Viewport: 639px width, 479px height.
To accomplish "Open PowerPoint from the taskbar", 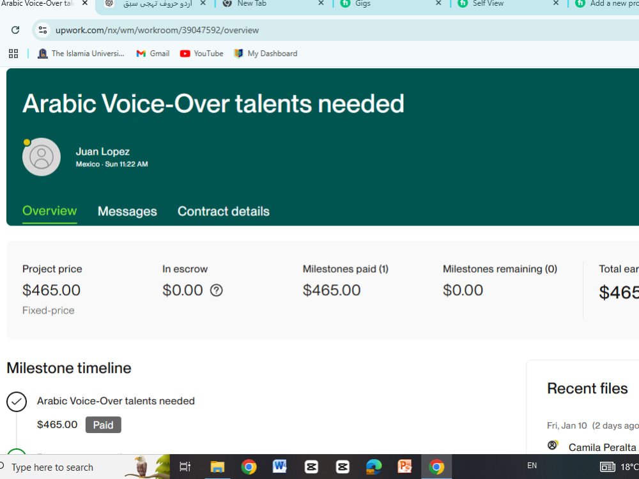I will pos(404,467).
